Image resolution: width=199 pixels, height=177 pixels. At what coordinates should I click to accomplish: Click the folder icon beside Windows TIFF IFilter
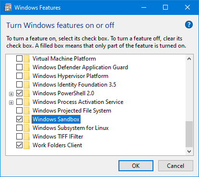(26, 137)
